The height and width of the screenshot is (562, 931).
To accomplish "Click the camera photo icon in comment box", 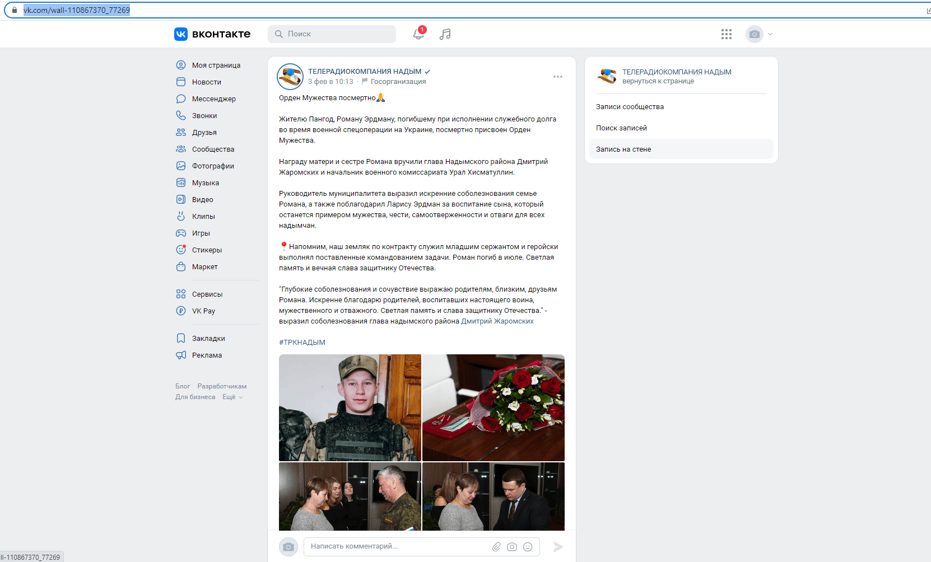I will click(x=512, y=547).
